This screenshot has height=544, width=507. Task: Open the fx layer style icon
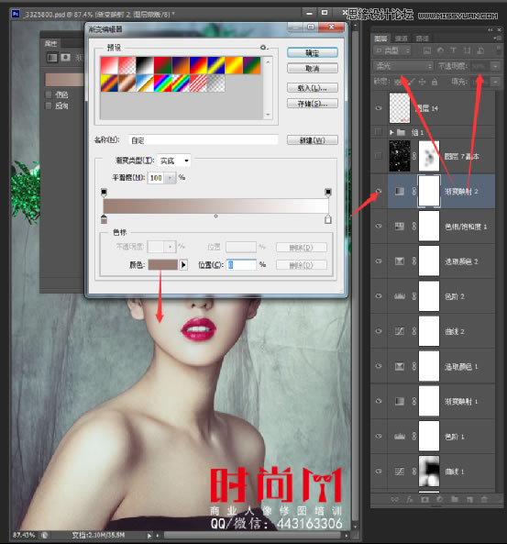pyautogui.click(x=410, y=499)
